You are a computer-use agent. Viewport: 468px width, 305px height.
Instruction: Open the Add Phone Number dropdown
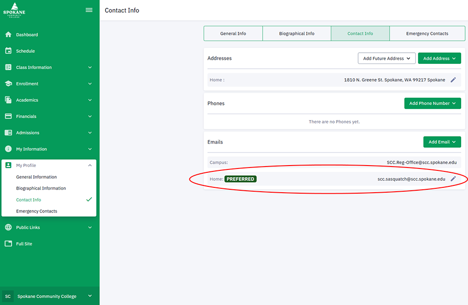pos(432,103)
